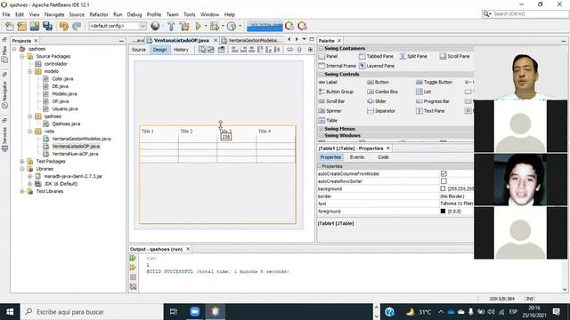Click the globe browser icon in toolbar
The image size is (570, 320).
tap(155, 26)
